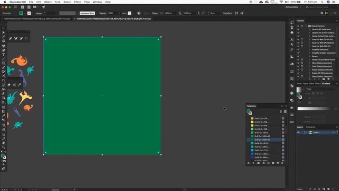339x191 pixels.
Task: Select the Direct Selection tool
Action: point(4,32)
